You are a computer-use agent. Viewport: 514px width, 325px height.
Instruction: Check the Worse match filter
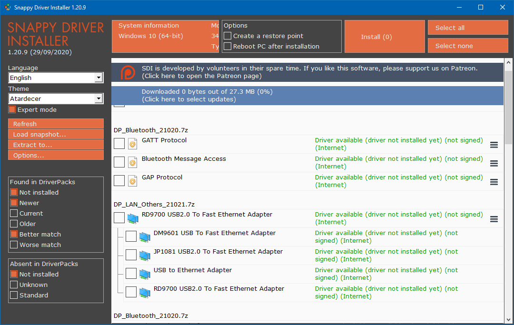(x=14, y=245)
